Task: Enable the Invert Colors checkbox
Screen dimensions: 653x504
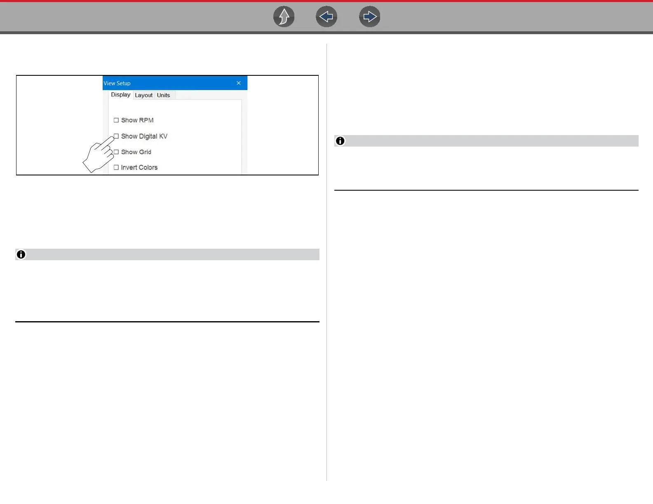Action: pos(116,168)
